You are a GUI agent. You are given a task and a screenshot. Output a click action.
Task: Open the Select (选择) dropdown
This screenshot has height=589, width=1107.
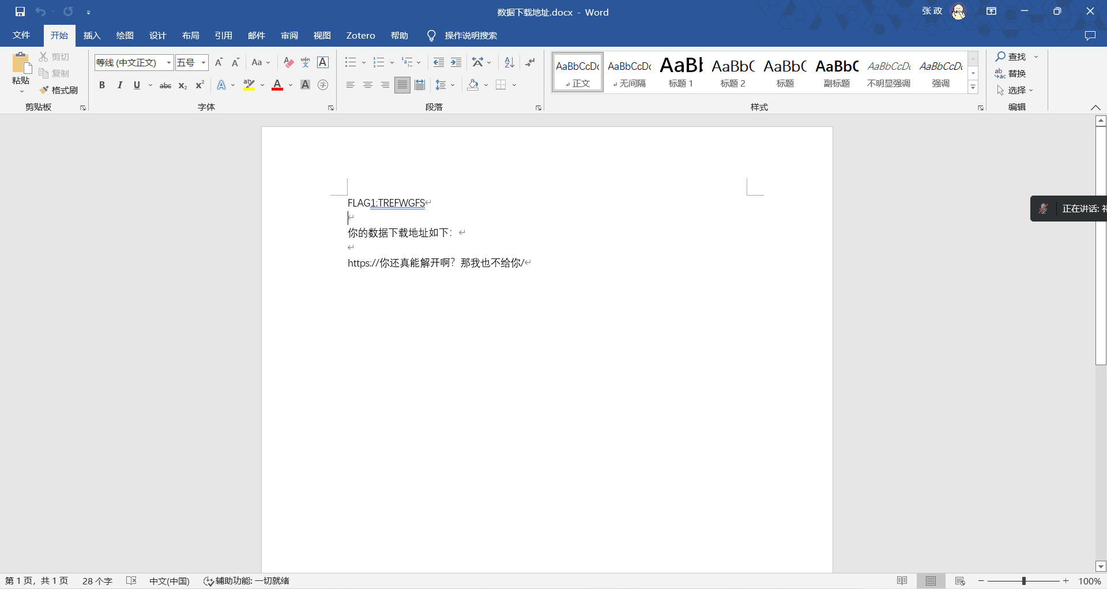[1015, 90]
